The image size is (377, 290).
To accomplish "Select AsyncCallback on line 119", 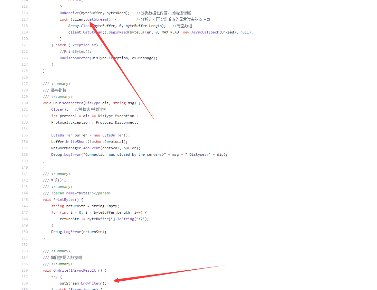I will pyautogui.click(x=205, y=32).
